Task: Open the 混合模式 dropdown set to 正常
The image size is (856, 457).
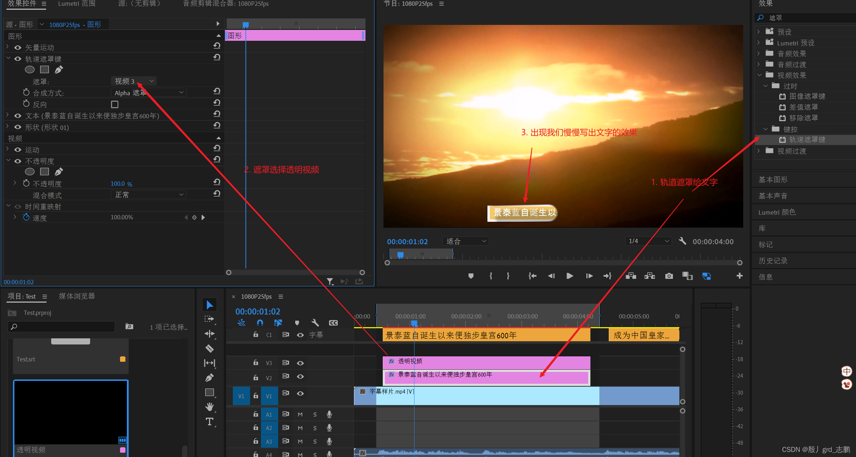Action: pyautogui.click(x=148, y=195)
